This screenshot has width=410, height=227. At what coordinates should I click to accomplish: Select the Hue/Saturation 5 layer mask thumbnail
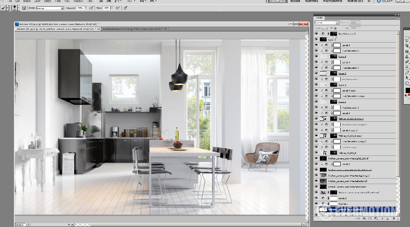[x=334, y=34]
